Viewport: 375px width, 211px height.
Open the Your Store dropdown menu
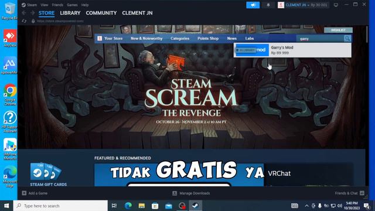coord(113,38)
